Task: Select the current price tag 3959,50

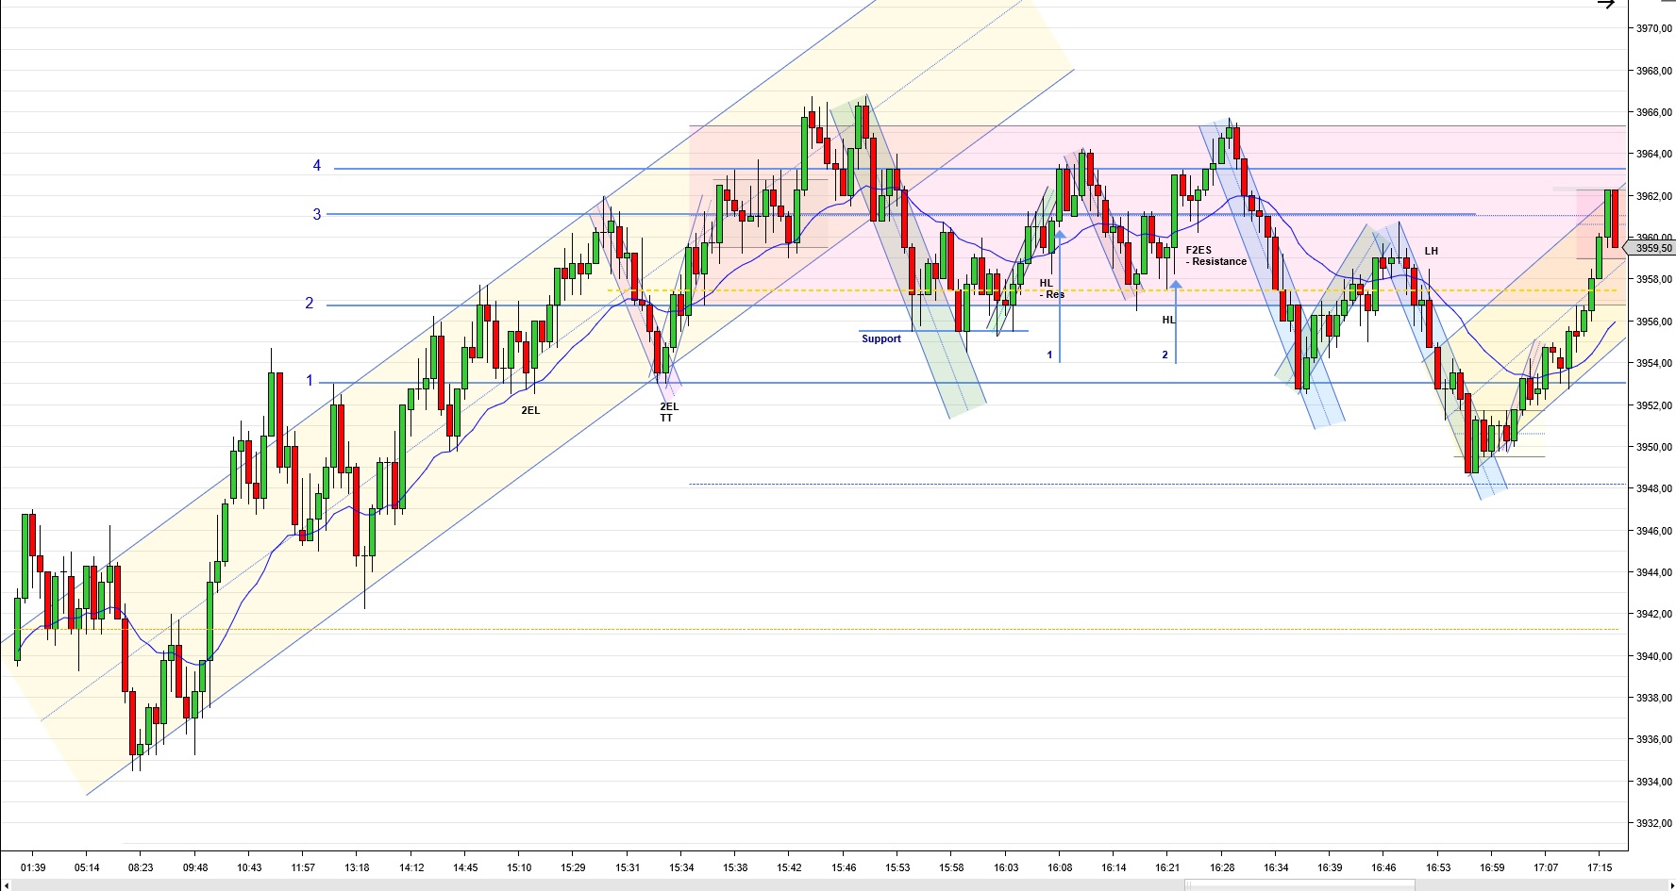Action: 1652,249
